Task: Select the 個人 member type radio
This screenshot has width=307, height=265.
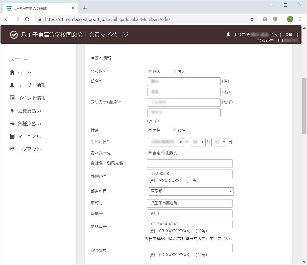Action: (150, 71)
